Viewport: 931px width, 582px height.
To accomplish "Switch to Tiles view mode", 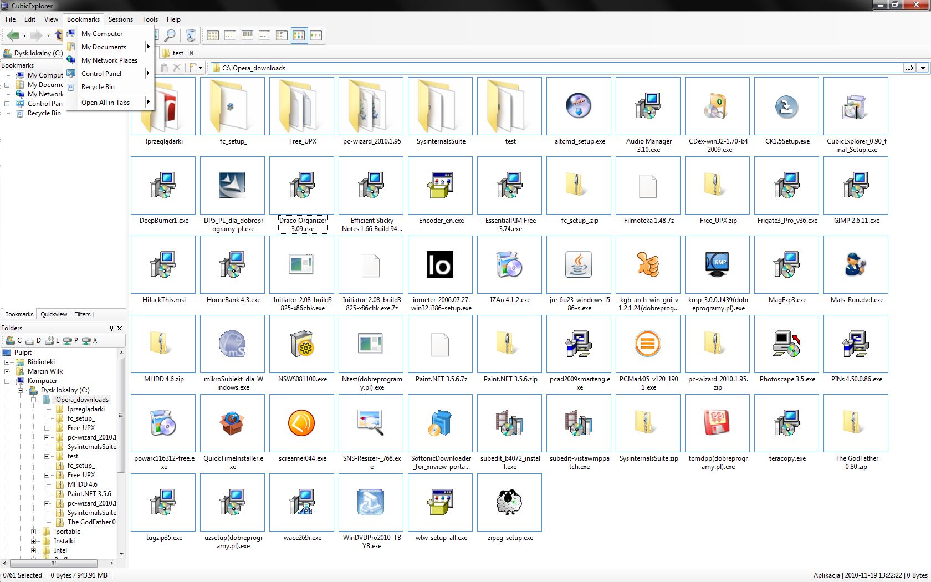I will (282, 35).
